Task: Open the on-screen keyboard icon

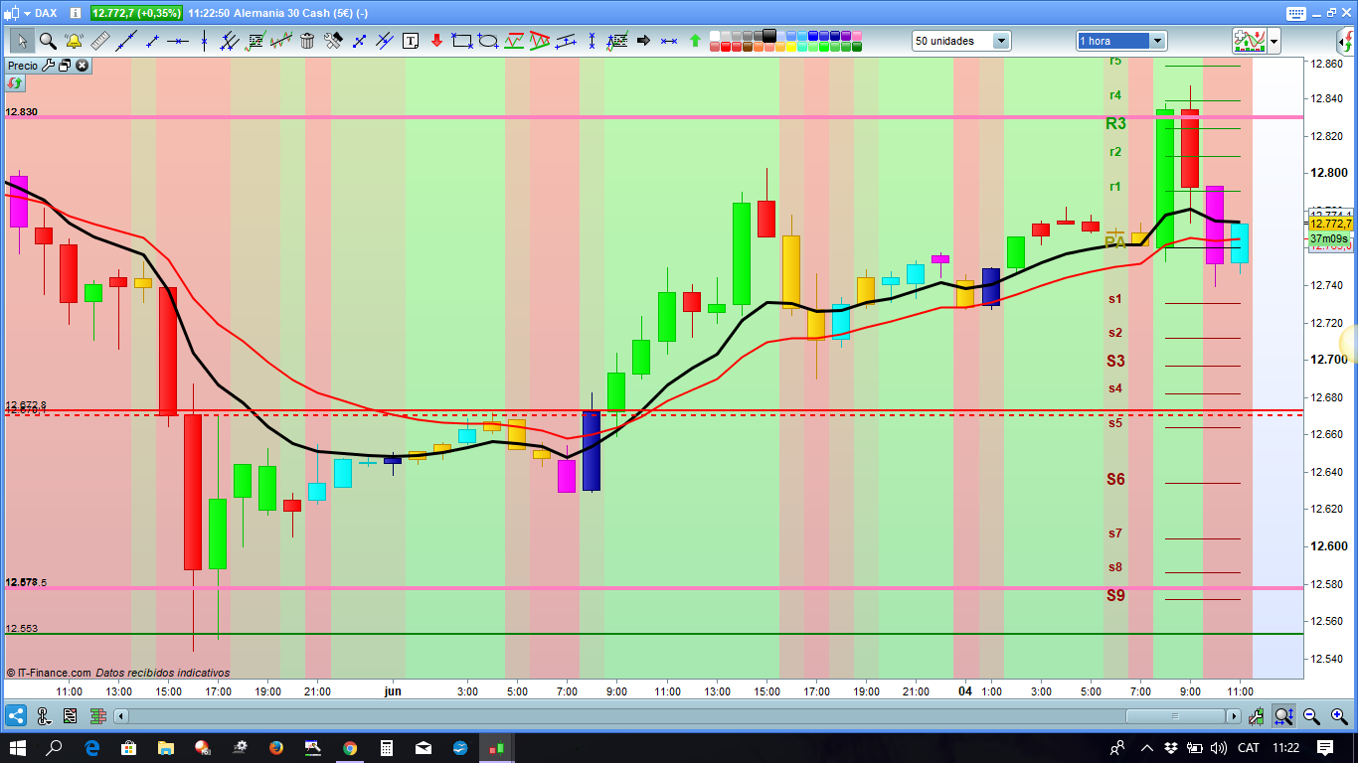Action: tap(1294, 13)
